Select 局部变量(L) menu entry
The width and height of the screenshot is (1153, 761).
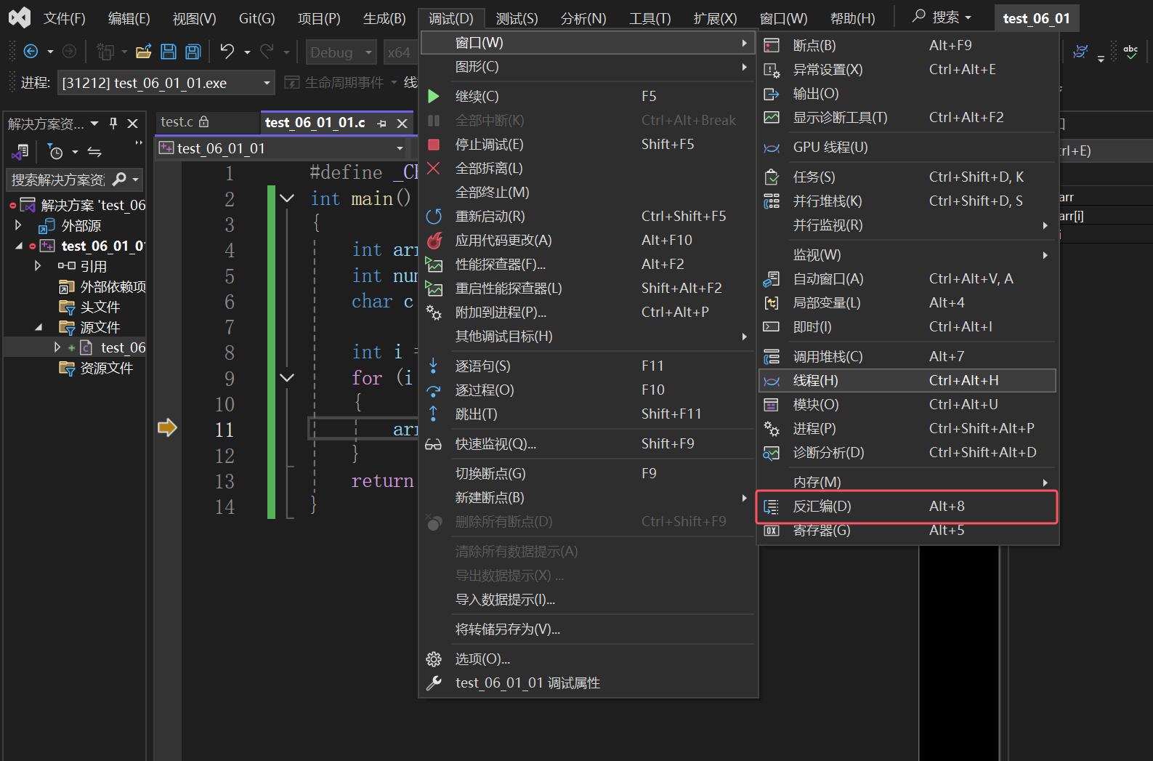pyautogui.click(x=907, y=303)
